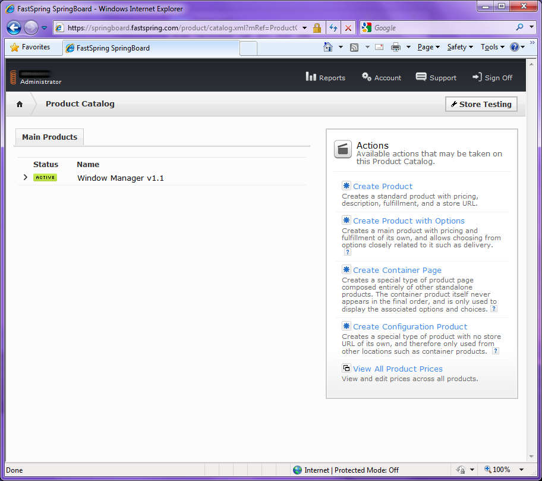Click Internet Protected Mode status bar zone
542x481 pixels.
pyautogui.click(x=346, y=470)
